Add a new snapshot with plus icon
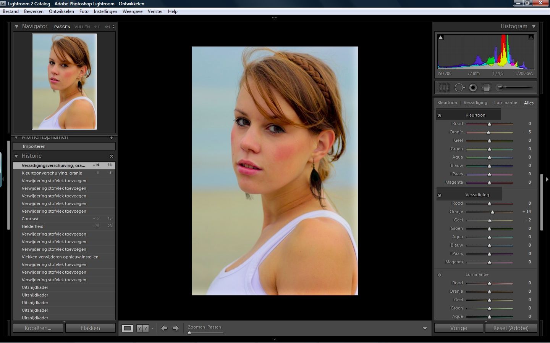The width and height of the screenshot is (550, 343). (112, 137)
